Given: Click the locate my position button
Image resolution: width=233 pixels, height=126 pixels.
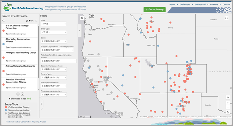Looking at the screenshot, I should pos(227,97).
